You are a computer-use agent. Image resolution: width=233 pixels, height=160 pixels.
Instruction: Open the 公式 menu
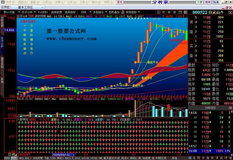[x=72, y=2]
